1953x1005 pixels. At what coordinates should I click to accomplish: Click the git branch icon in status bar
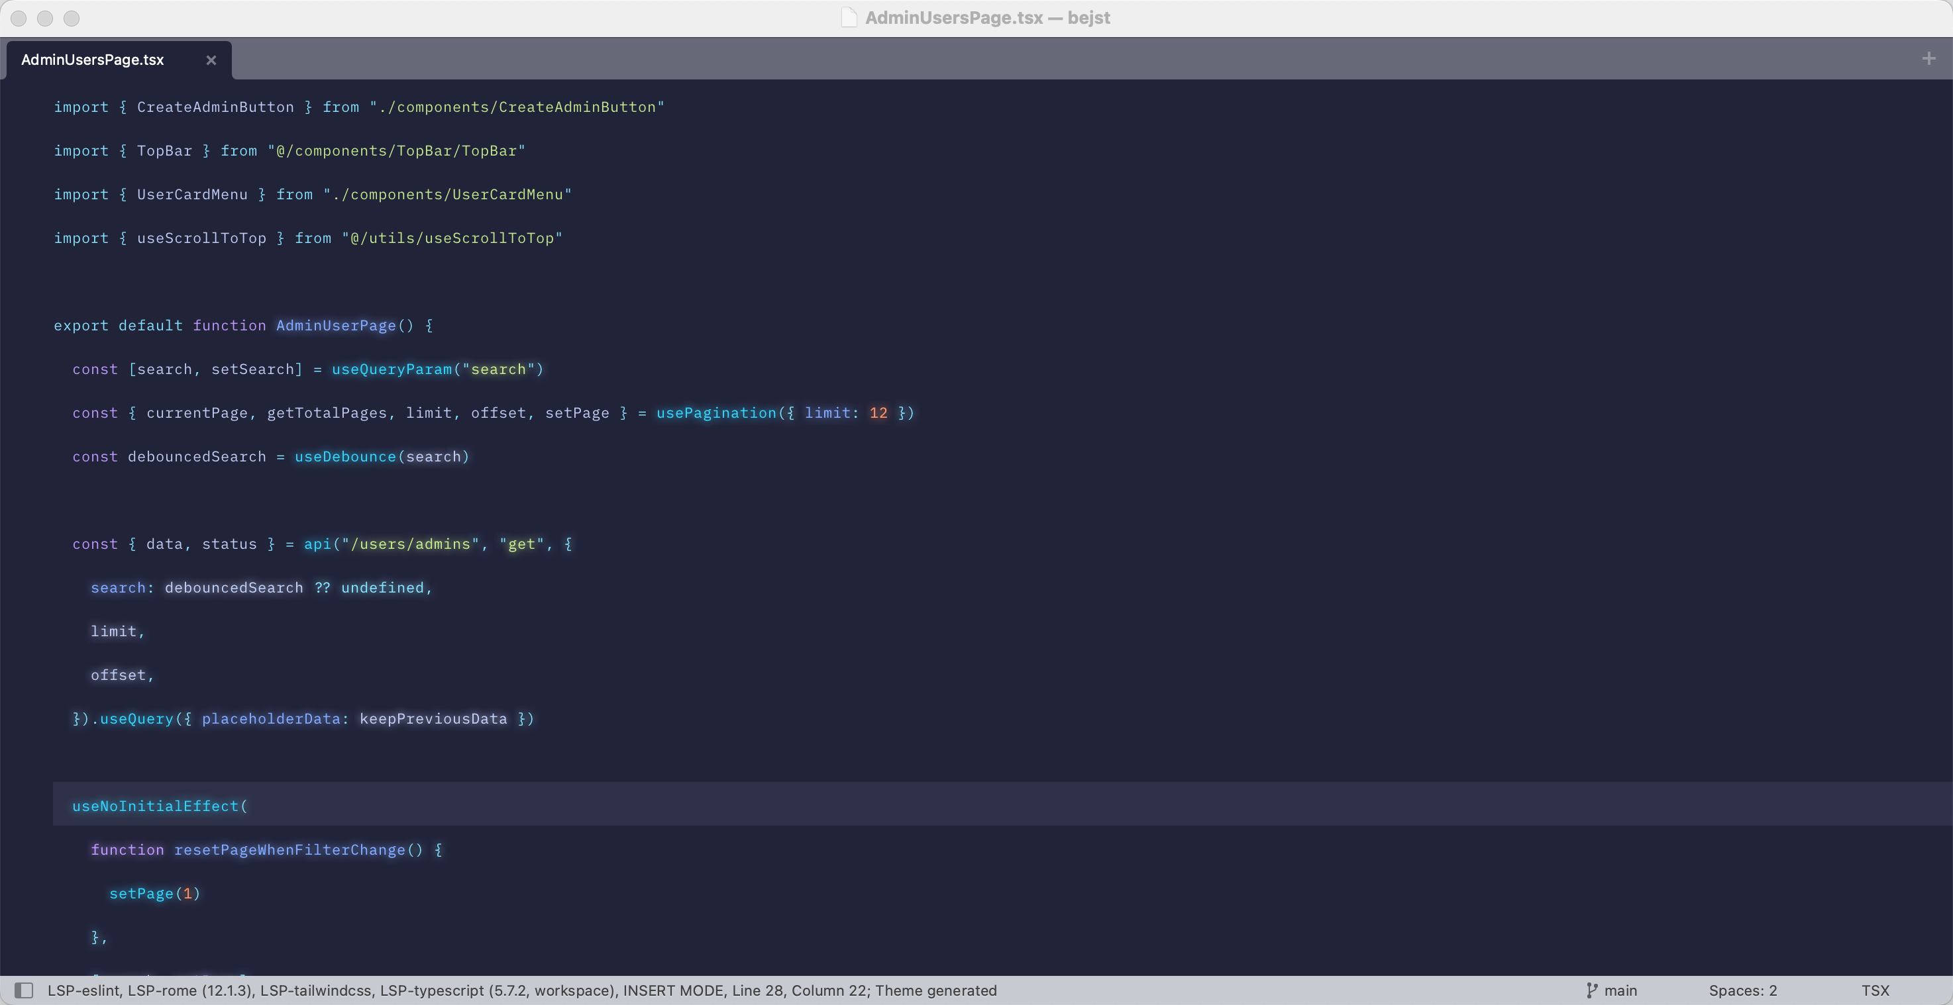click(1591, 990)
